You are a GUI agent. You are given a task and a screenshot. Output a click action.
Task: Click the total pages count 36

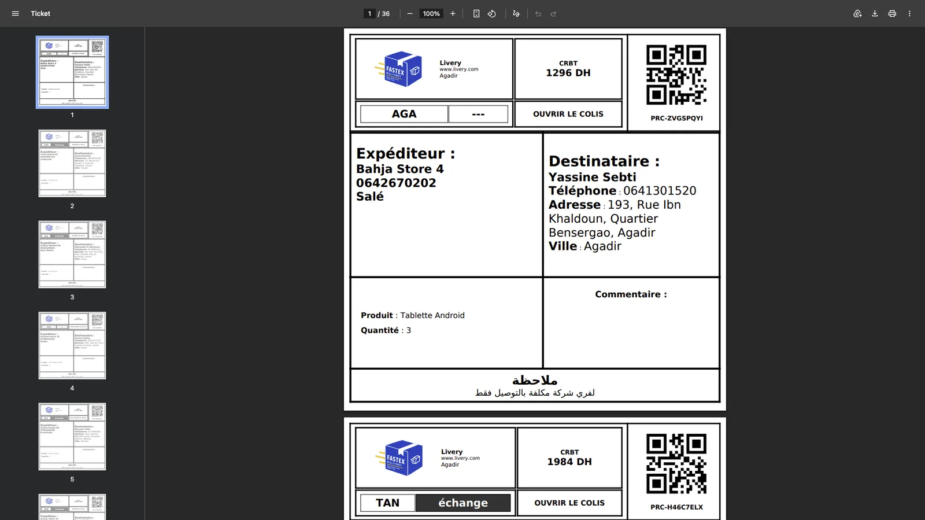pos(386,13)
